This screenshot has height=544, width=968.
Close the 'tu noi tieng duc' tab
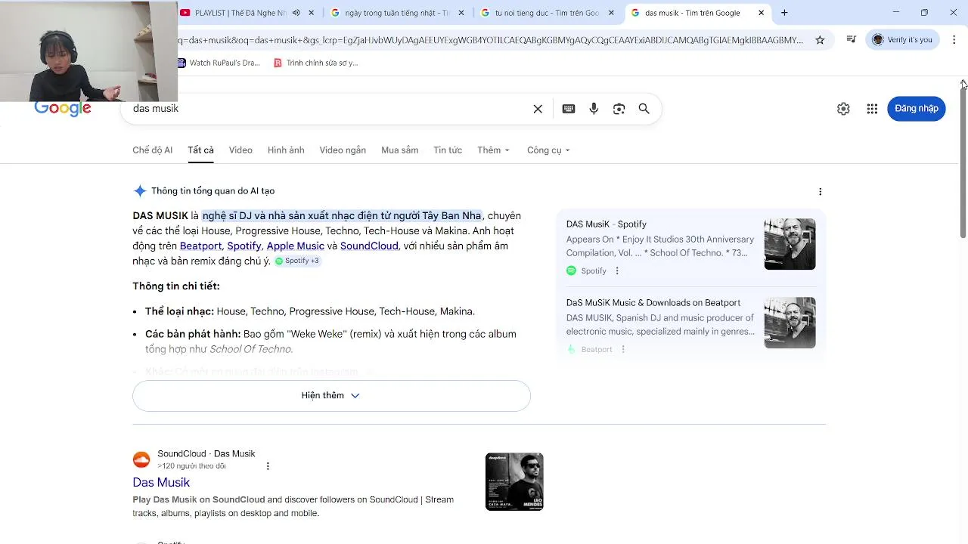[611, 13]
